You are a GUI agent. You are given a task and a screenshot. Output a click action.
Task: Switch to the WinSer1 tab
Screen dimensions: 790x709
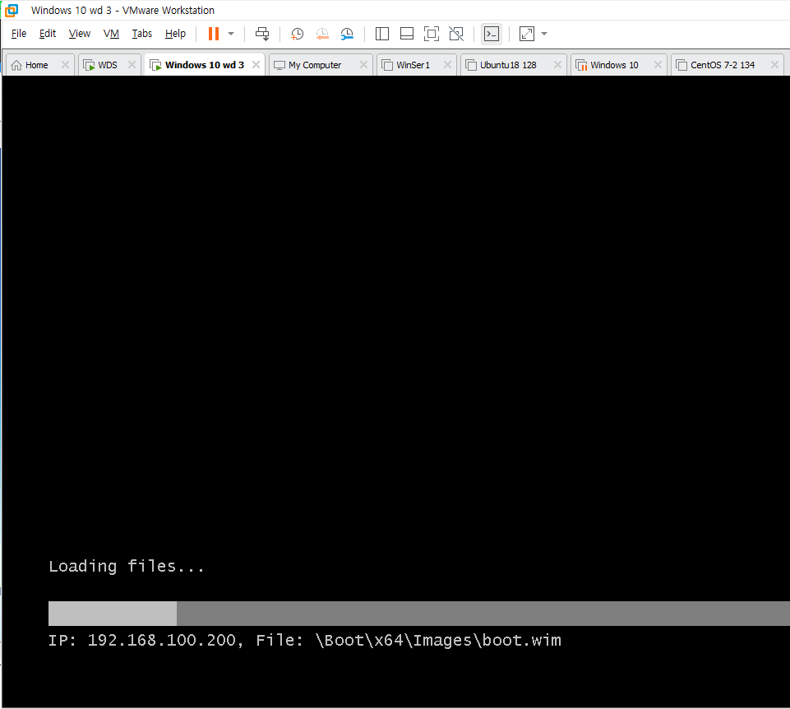pos(413,65)
